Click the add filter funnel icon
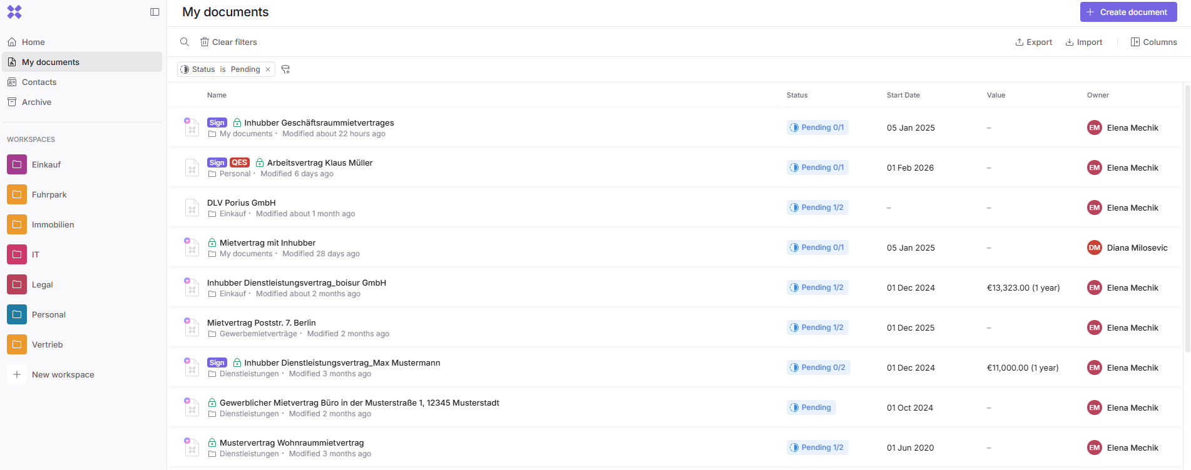1191x470 pixels. 285,69
